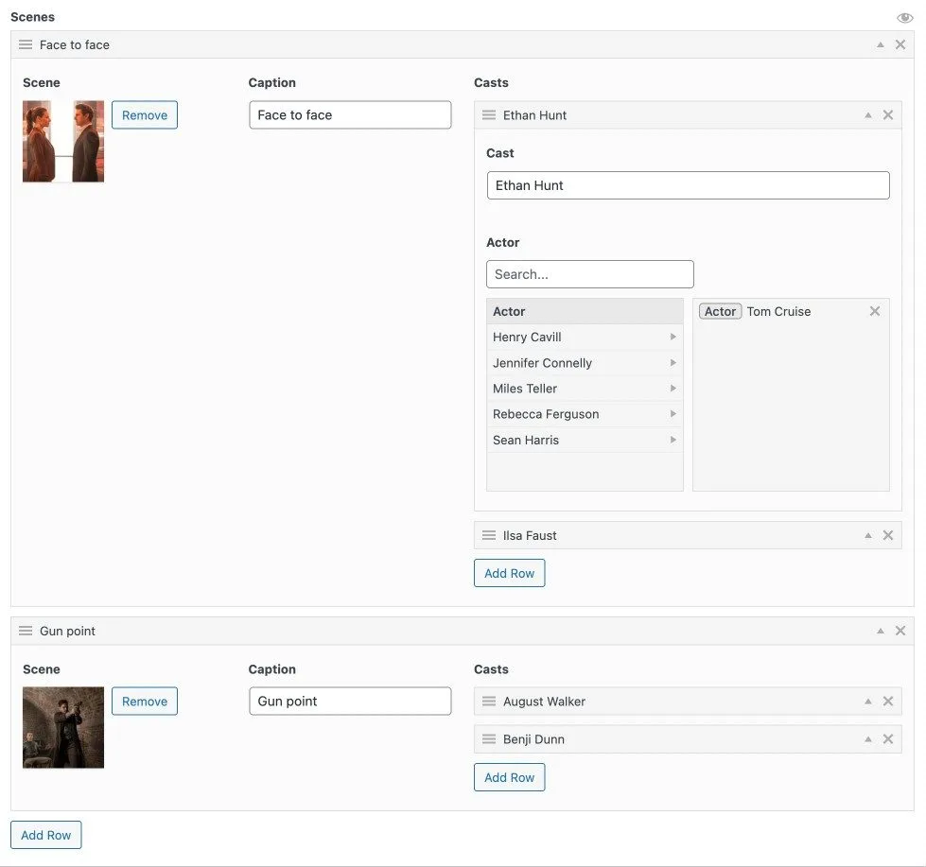The width and height of the screenshot is (926, 867).
Task: Click the Gun point caption field
Action: (x=350, y=702)
